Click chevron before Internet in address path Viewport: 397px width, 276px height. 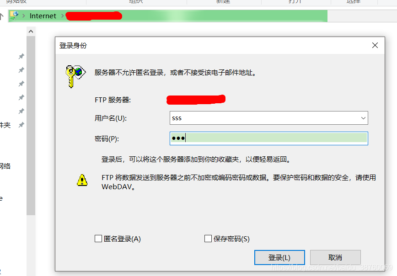pyautogui.click(x=23, y=16)
